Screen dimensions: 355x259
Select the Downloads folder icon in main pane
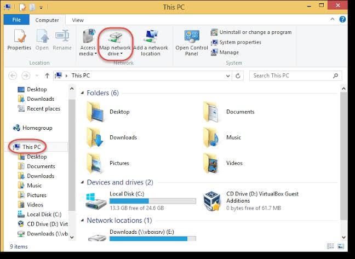95,137
